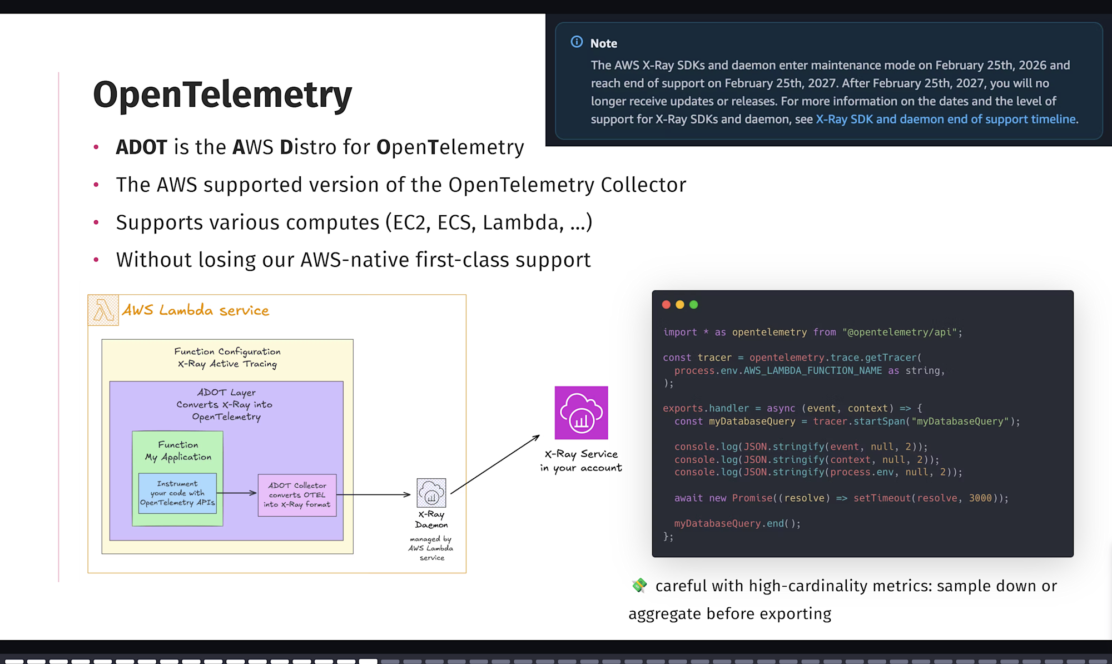Click the money emoji beside the high-cardinality warning
This screenshot has width=1112, height=664.
pyautogui.click(x=638, y=585)
